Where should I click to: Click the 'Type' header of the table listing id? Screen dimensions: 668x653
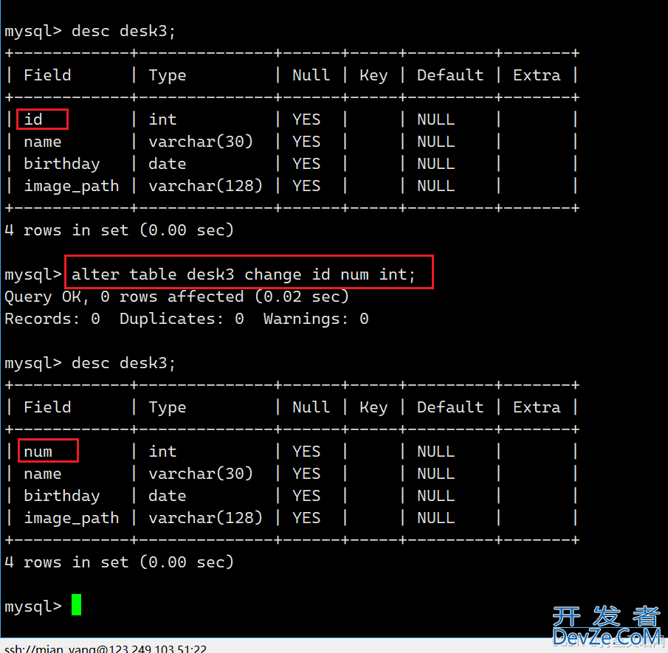point(168,76)
